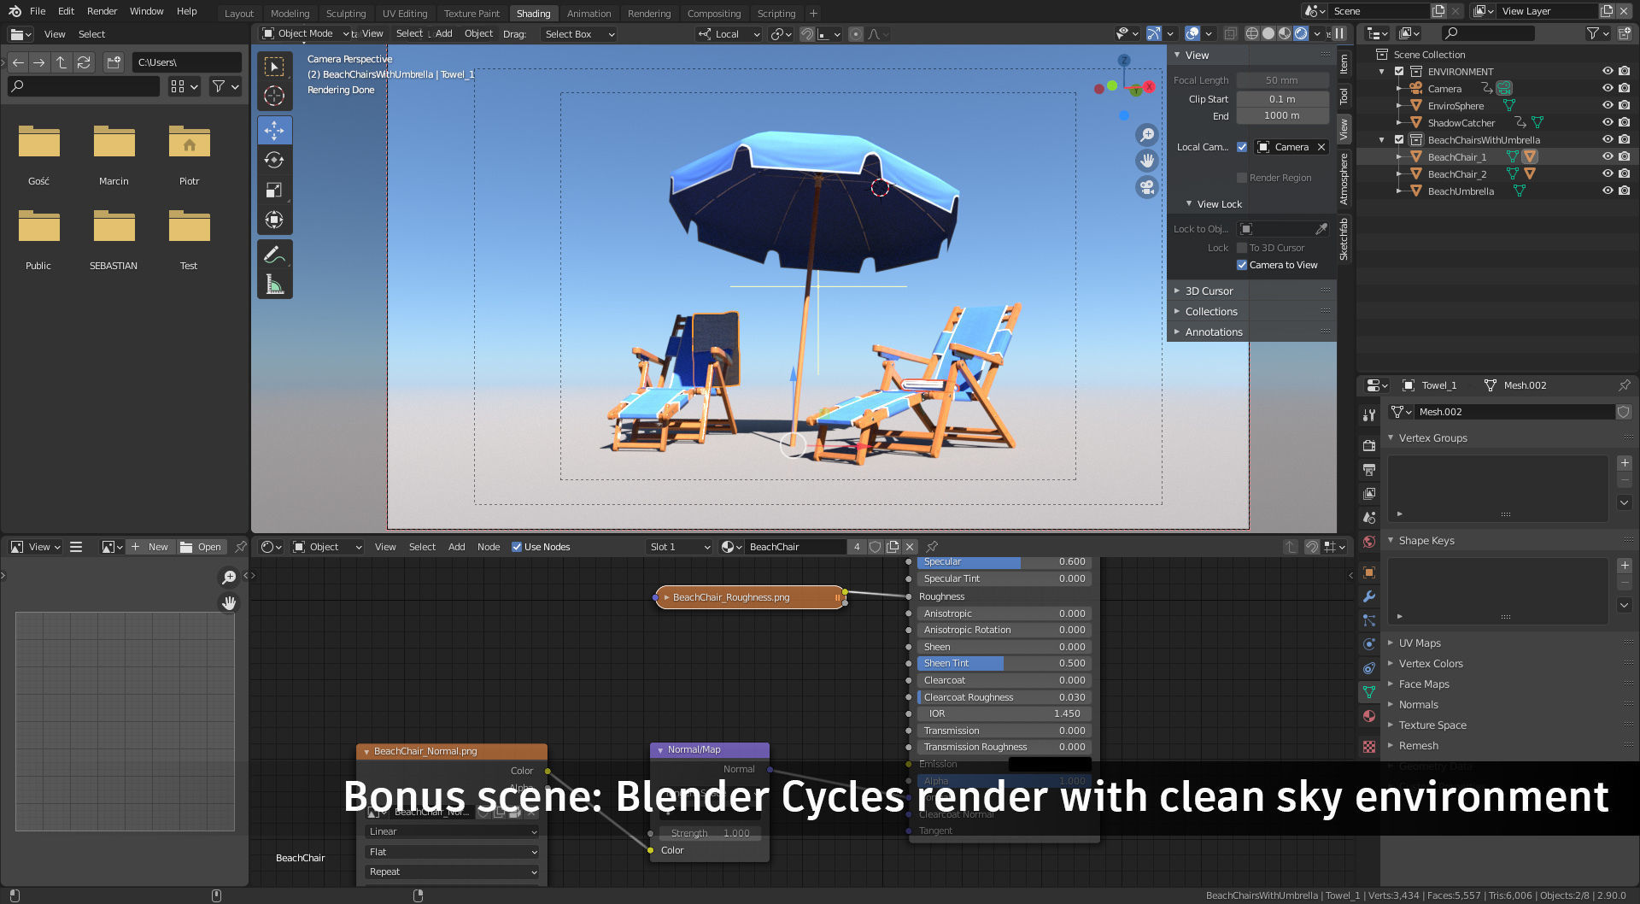Switch to UV Editing workspace tab
Image resolution: width=1640 pixels, height=904 pixels.
(x=404, y=14)
